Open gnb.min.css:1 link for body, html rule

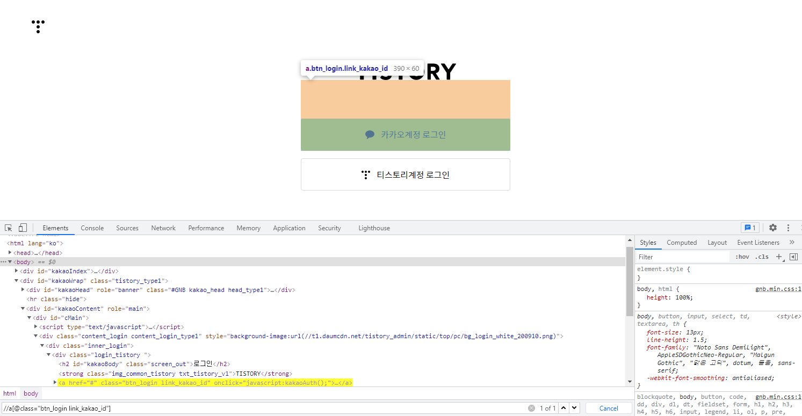[778, 289]
